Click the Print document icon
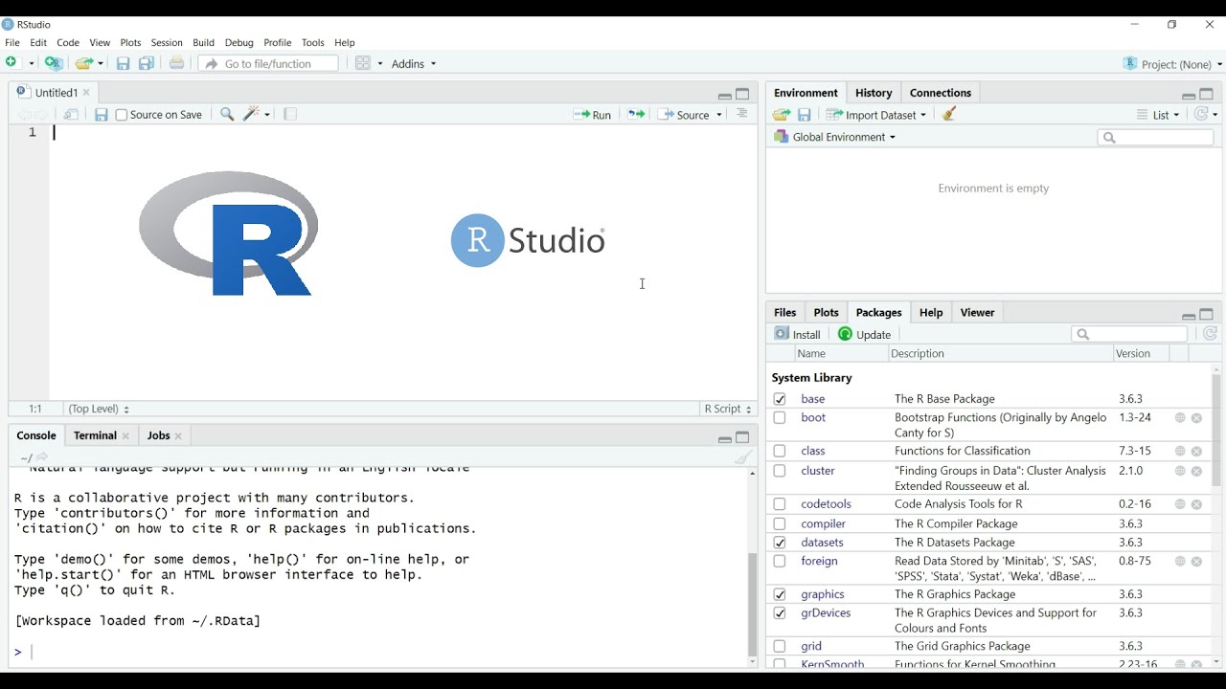The image size is (1226, 689). [x=176, y=63]
